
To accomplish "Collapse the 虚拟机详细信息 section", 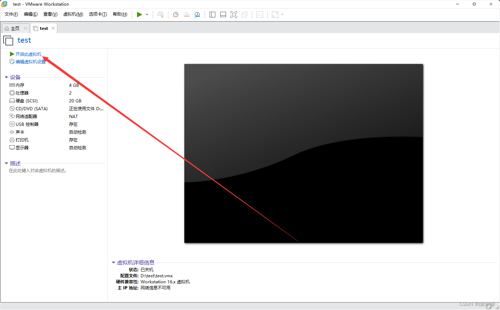I will tap(114, 263).
